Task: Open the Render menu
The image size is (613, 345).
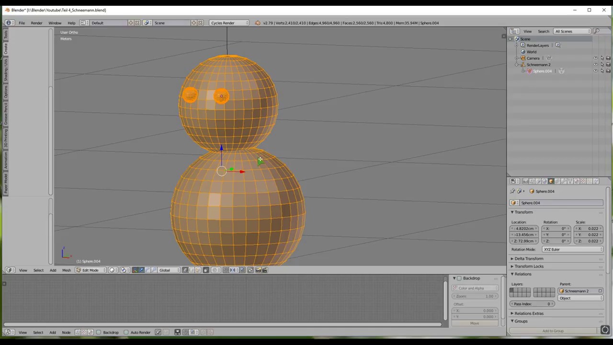Action: (36, 23)
